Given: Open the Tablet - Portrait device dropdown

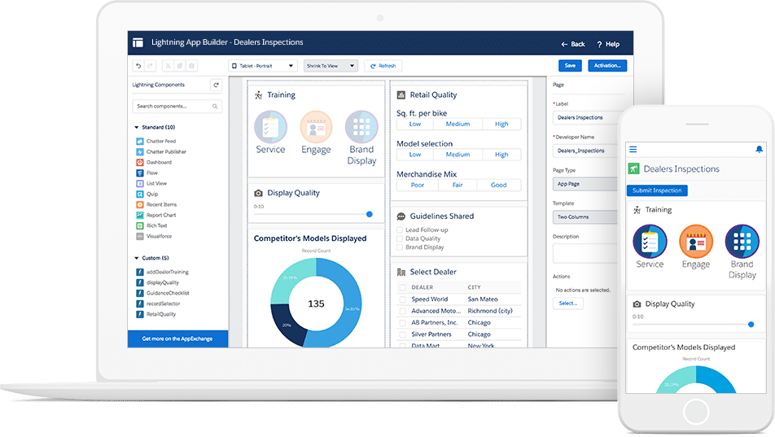Looking at the screenshot, I should 263,66.
